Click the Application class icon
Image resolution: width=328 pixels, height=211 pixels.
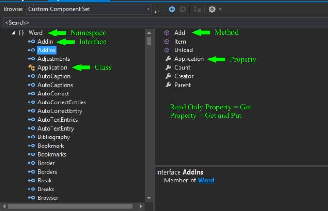click(x=31, y=67)
